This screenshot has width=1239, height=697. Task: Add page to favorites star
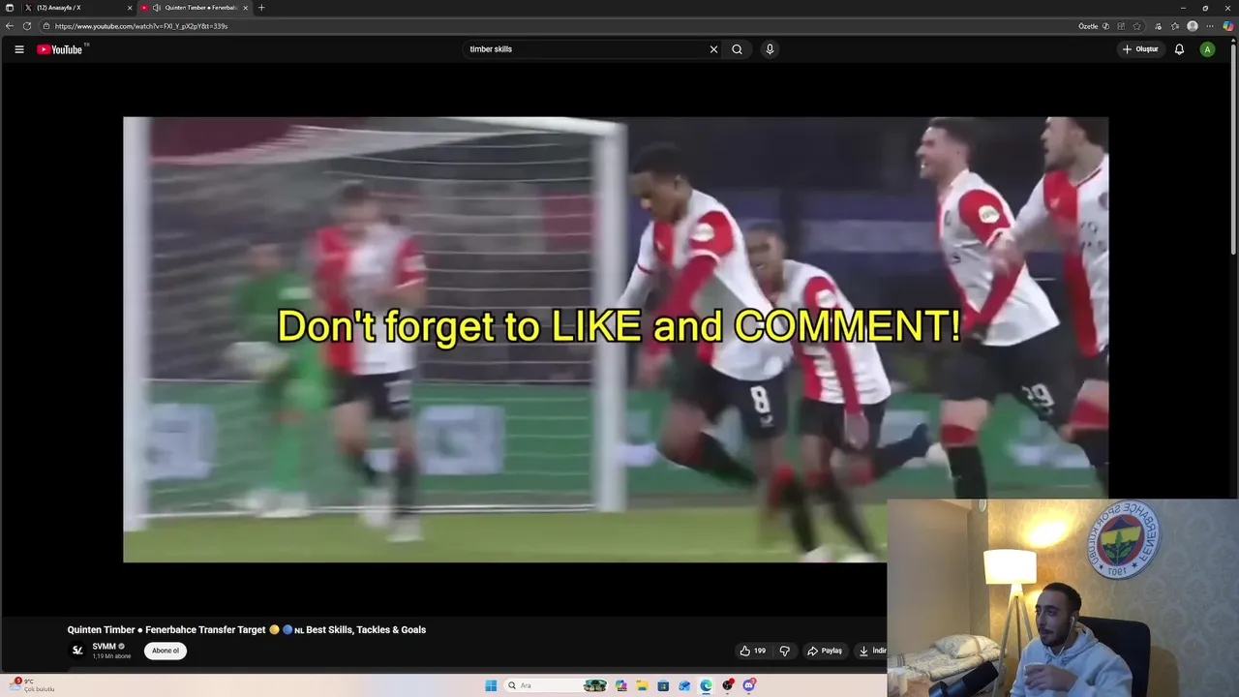1137,26
